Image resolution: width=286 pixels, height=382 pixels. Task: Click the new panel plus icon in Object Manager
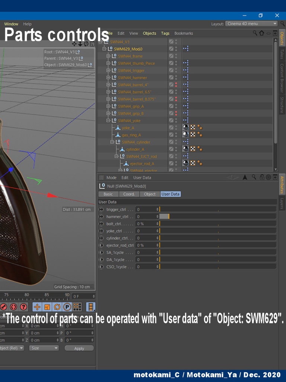pos(275,33)
